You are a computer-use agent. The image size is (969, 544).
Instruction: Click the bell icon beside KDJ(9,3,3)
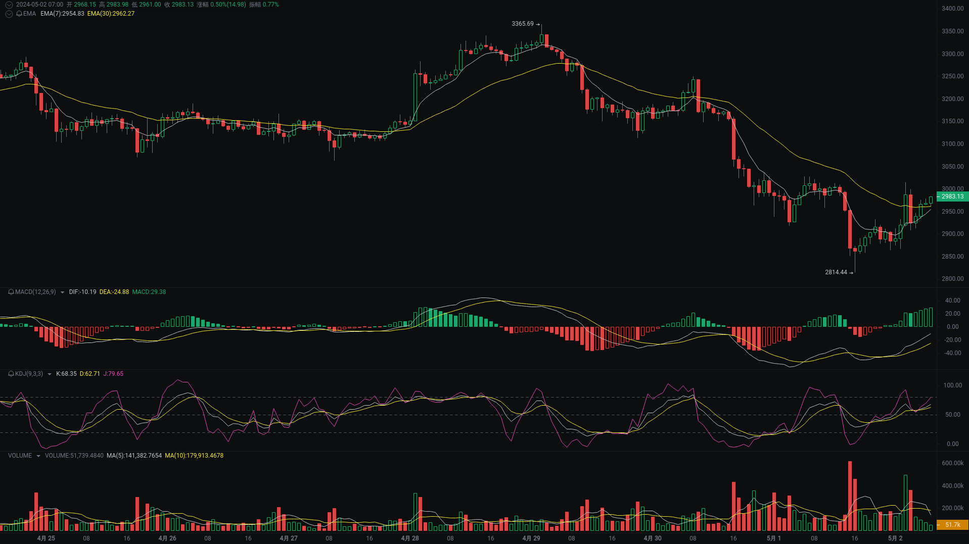click(11, 373)
